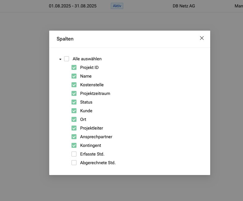243x201 pixels.
Task: Click the Abgerechnete Std. label
Action: [98, 163]
